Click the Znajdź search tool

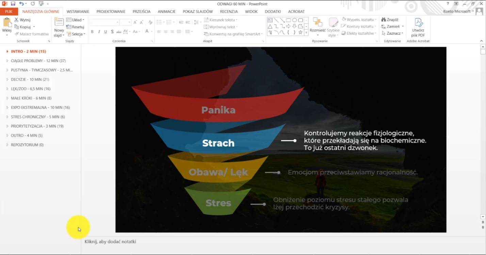390,20
